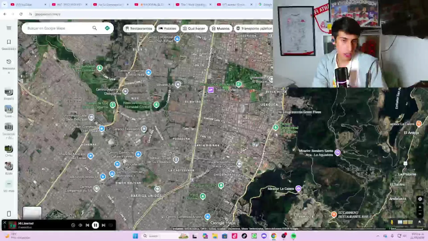
Task: Open WhatsApp from the taskbar
Action: click(254, 236)
